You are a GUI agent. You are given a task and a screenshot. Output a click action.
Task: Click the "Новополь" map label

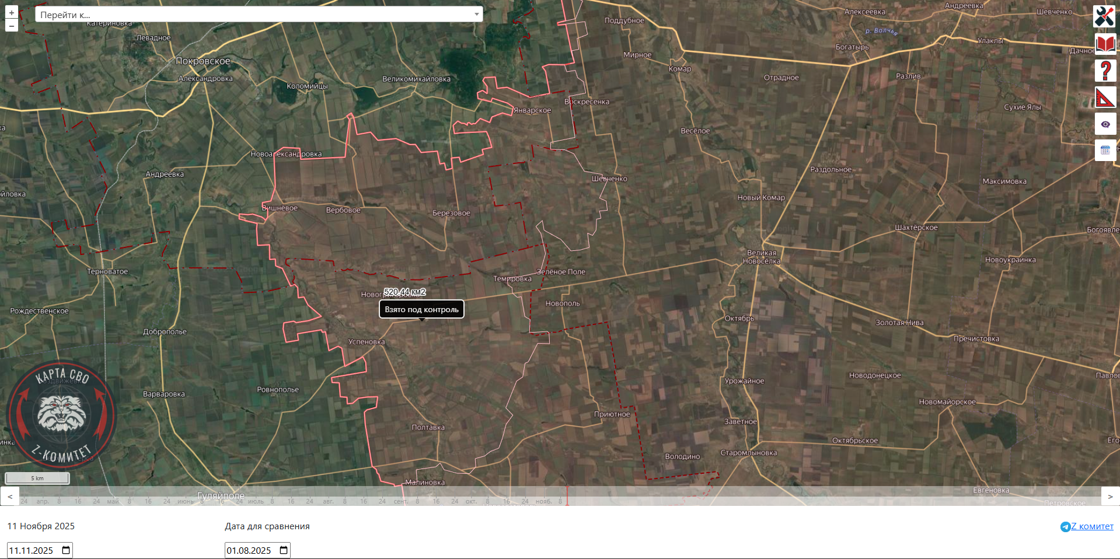[x=563, y=303]
